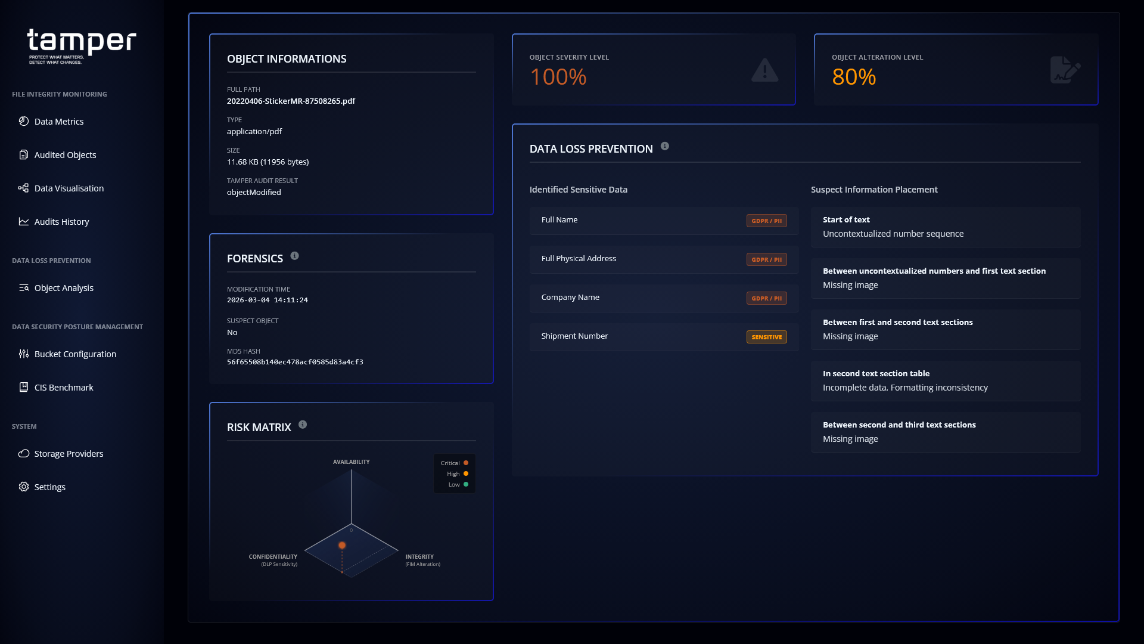This screenshot has height=644, width=1144.
Task: Click the Data Visualisation nodes icon
Action: tap(24, 188)
